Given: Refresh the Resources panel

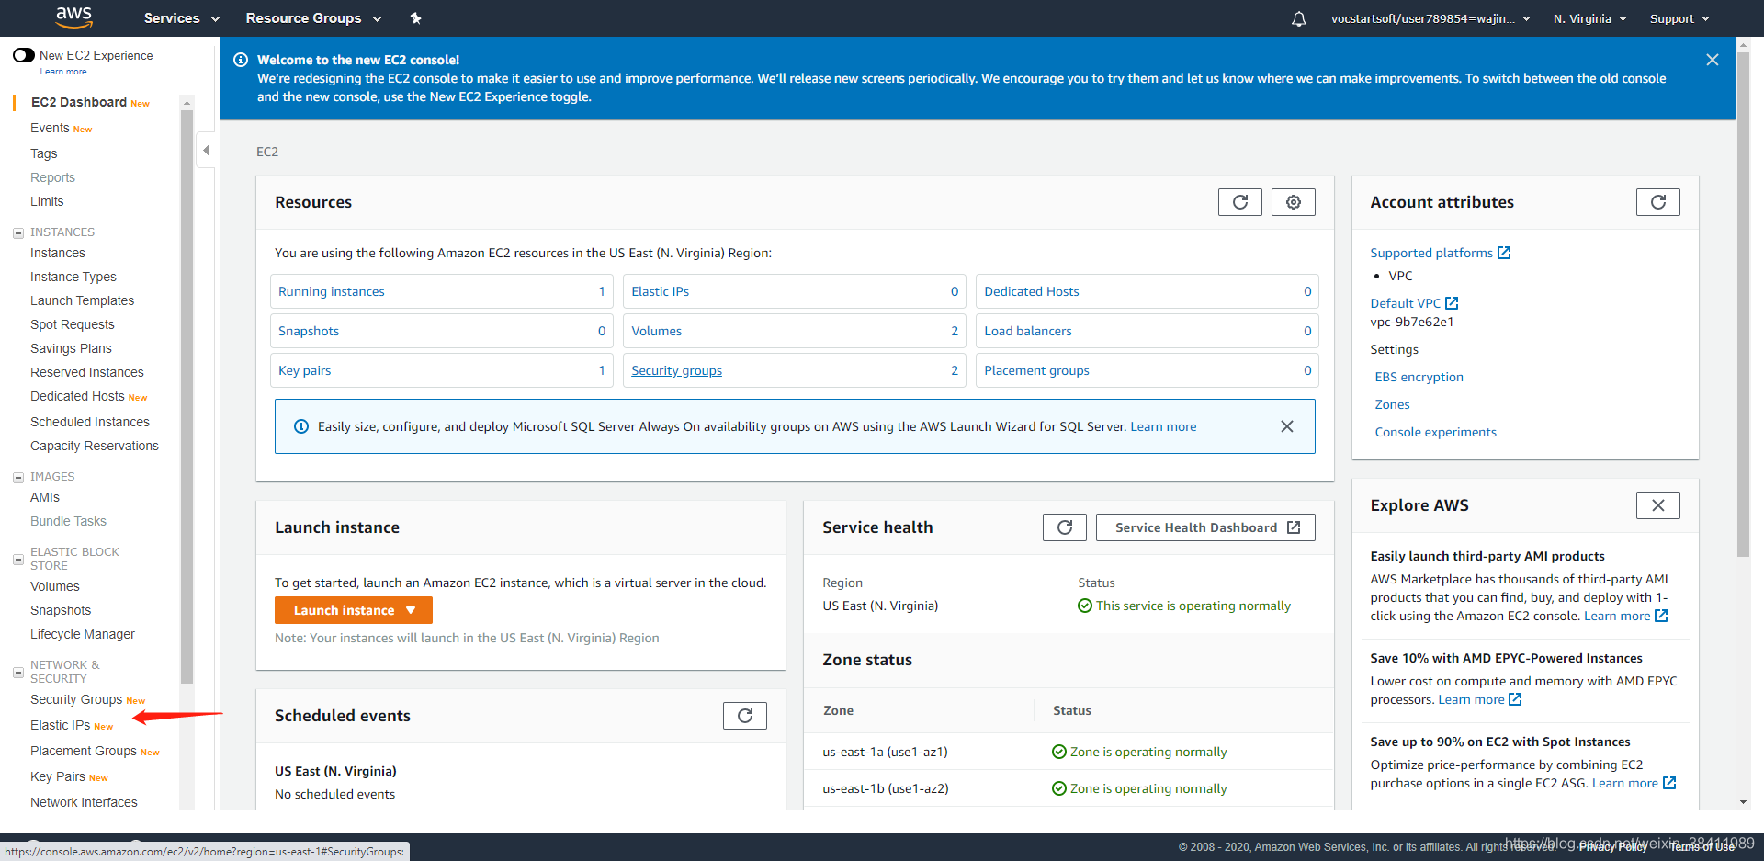Looking at the screenshot, I should click(1239, 202).
